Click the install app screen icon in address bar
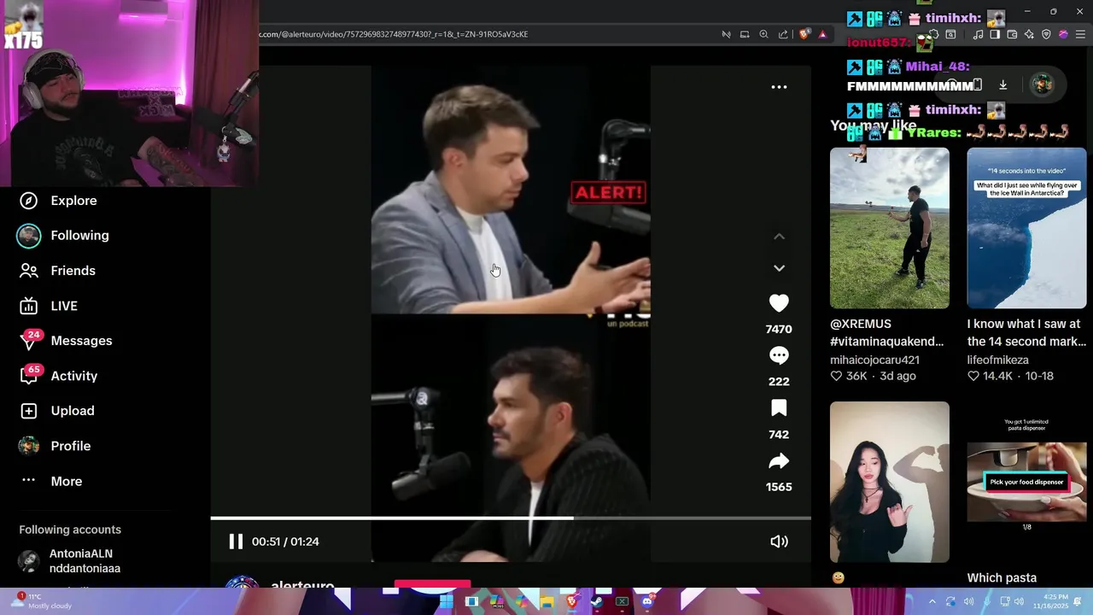Image resolution: width=1093 pixels, height=615 pixels. (x=745, y=34)
